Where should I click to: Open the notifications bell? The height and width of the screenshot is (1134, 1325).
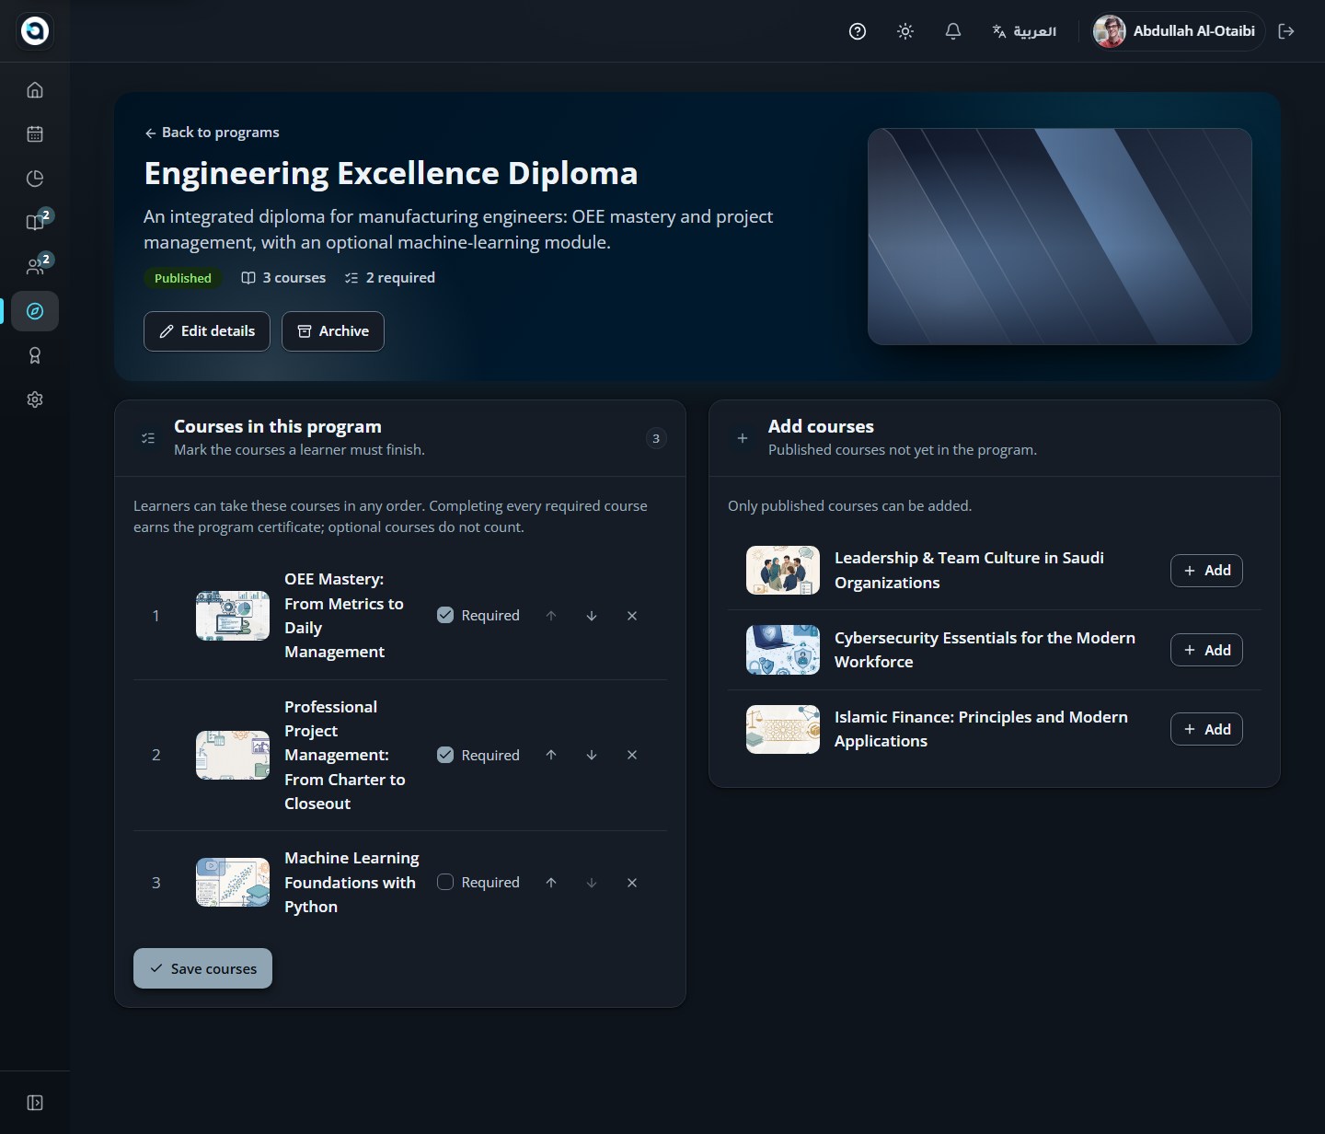click(x=953, y=31)
